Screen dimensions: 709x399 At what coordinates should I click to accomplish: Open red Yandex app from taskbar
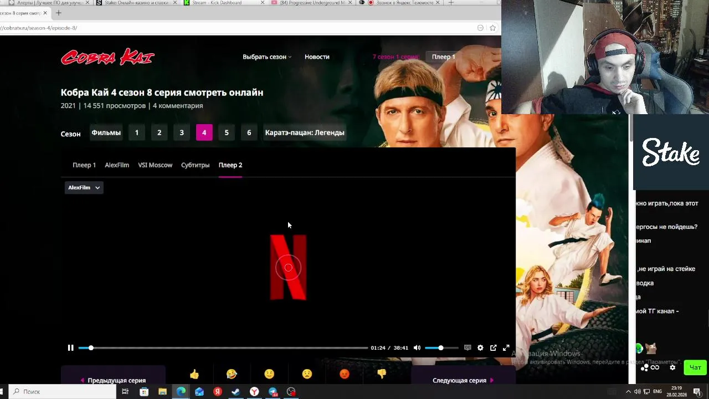point(218,392)
